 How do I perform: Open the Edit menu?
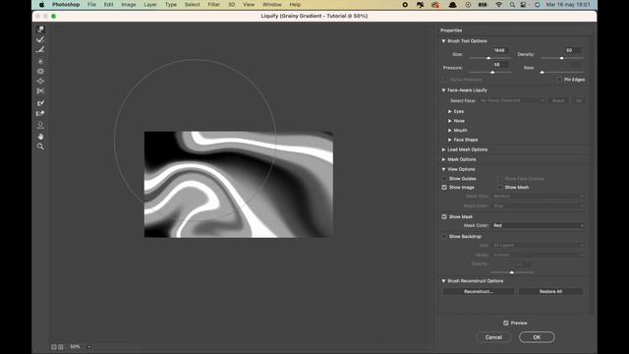pyautogui.click(x=109, y=4)
